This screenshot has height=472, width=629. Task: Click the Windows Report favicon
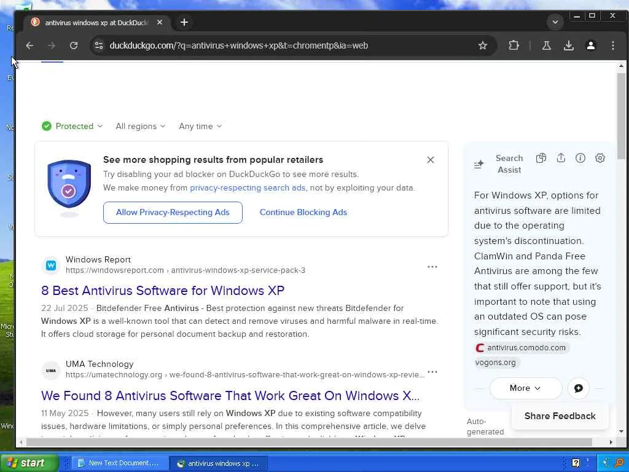tap(51, 265)
